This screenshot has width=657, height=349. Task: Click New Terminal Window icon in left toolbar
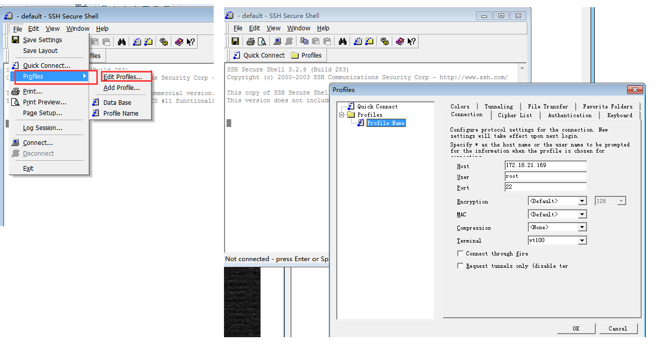tap(137, 42)
